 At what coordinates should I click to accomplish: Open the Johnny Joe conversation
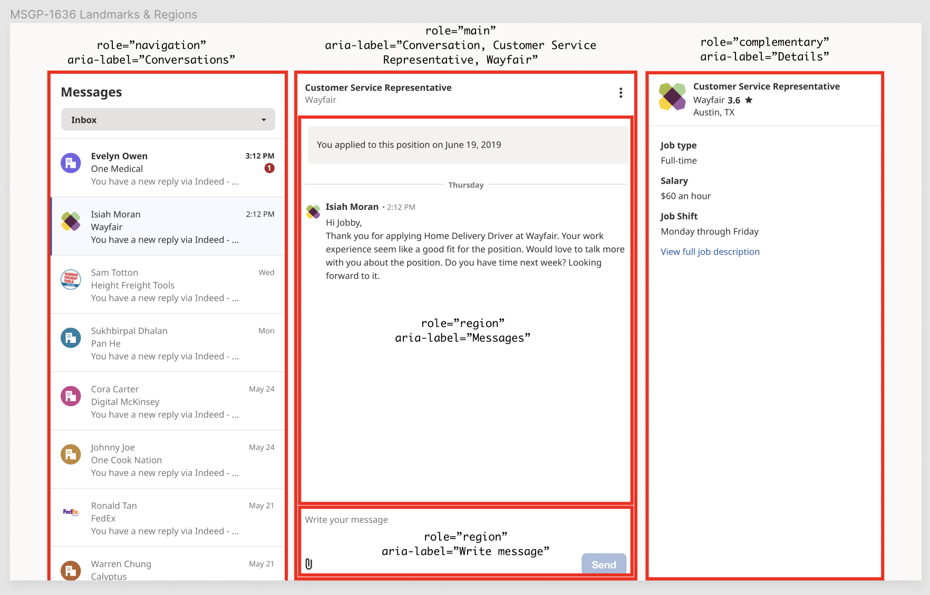(x=168, y=459)
